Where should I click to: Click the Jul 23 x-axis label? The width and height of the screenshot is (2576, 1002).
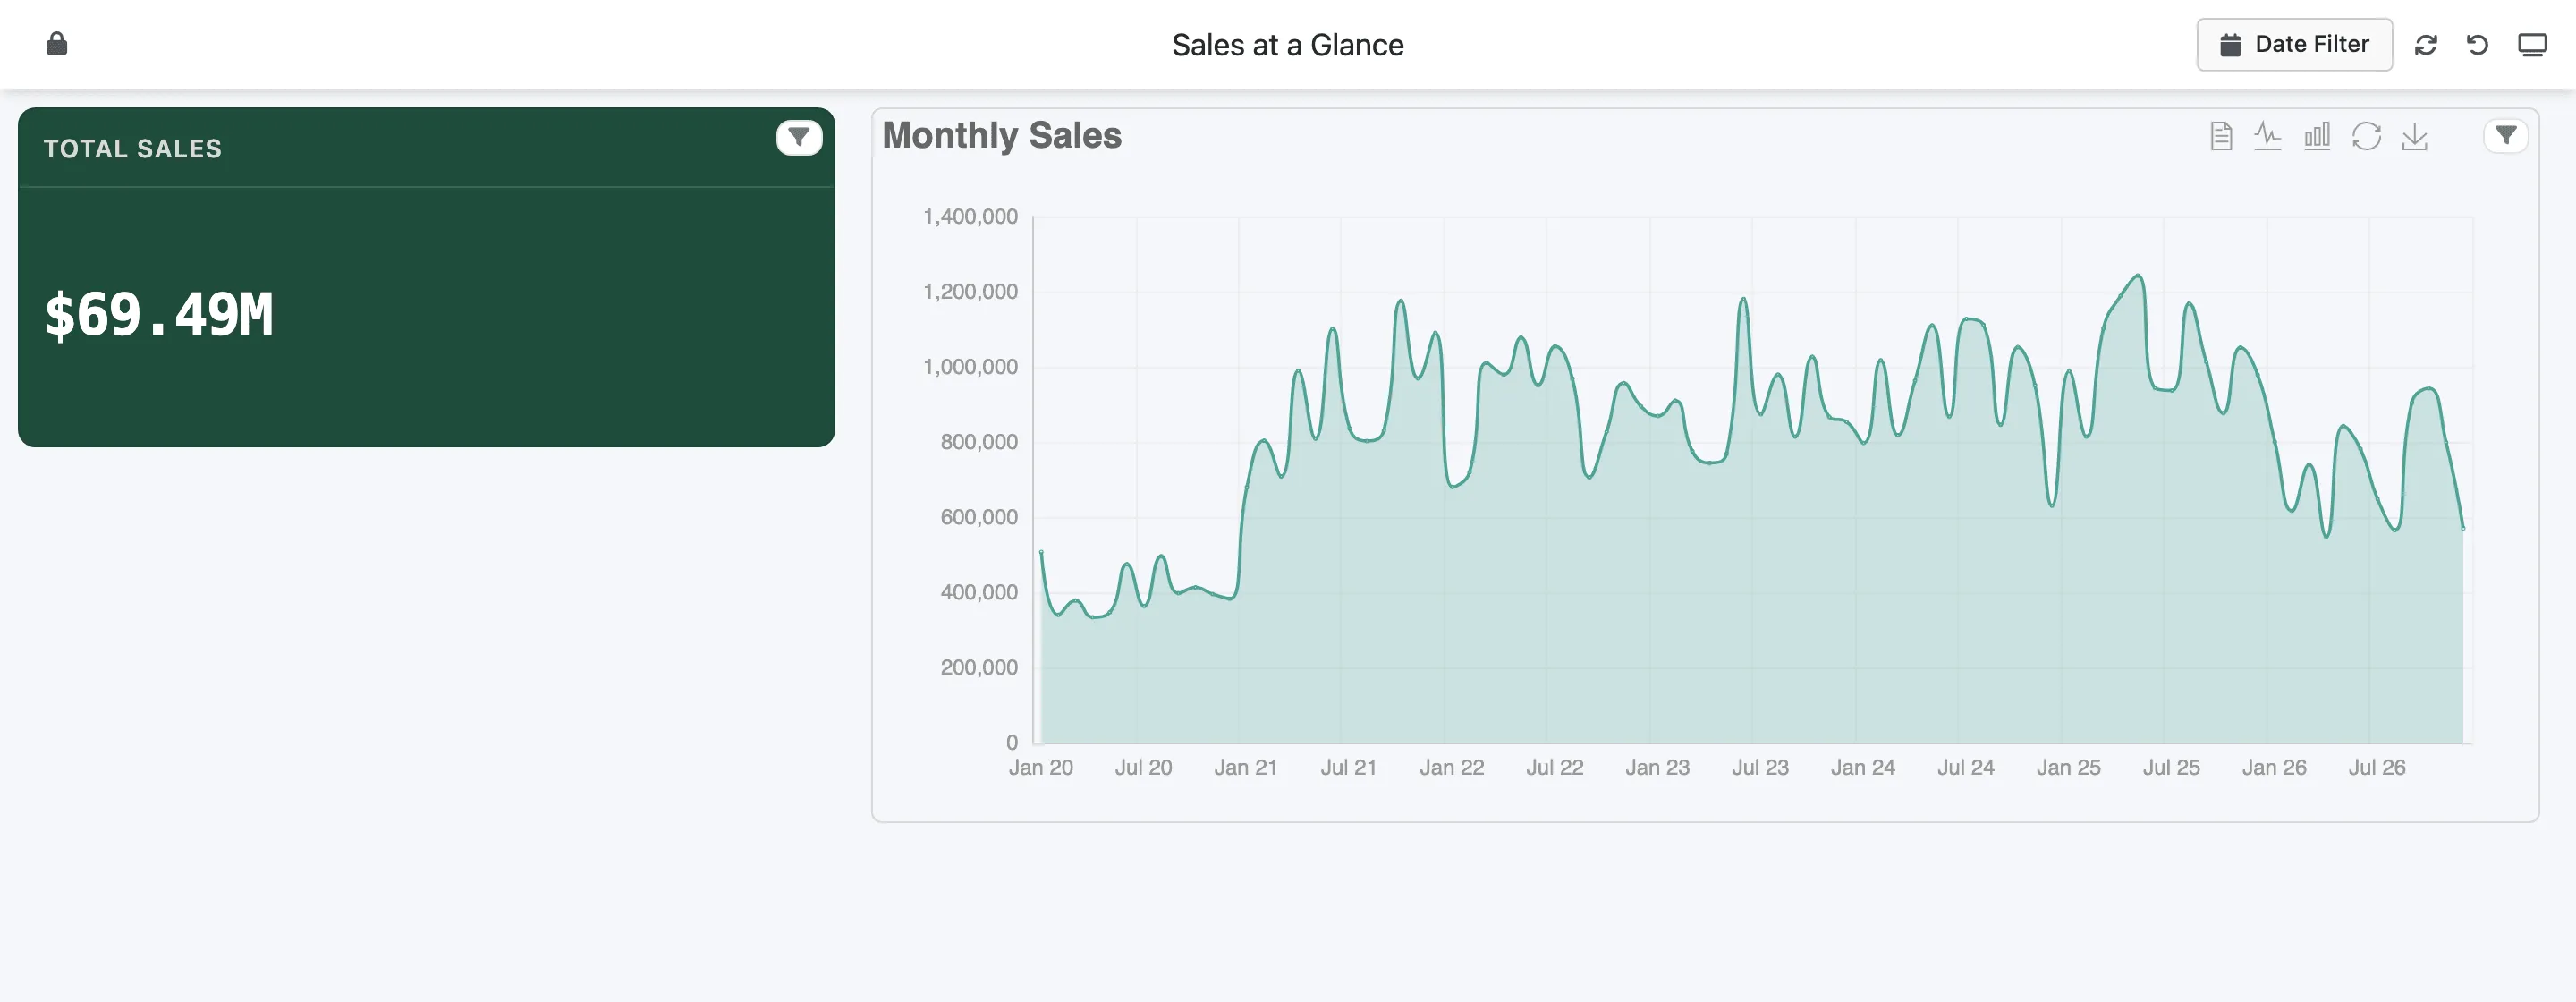(1760, 767)
